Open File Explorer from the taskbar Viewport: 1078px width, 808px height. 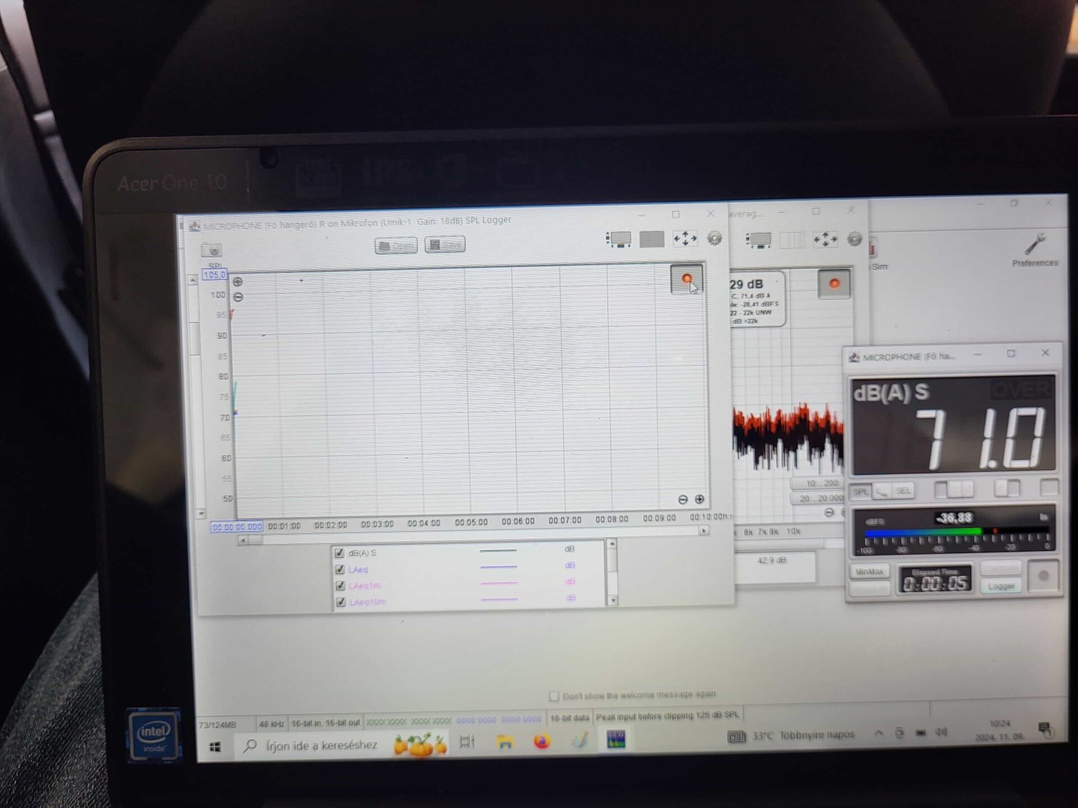pyautogui.click(x=505, y=742)
